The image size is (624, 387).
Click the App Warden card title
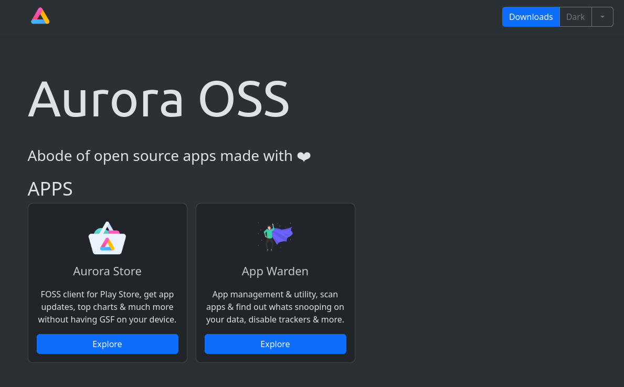(275, 271)
